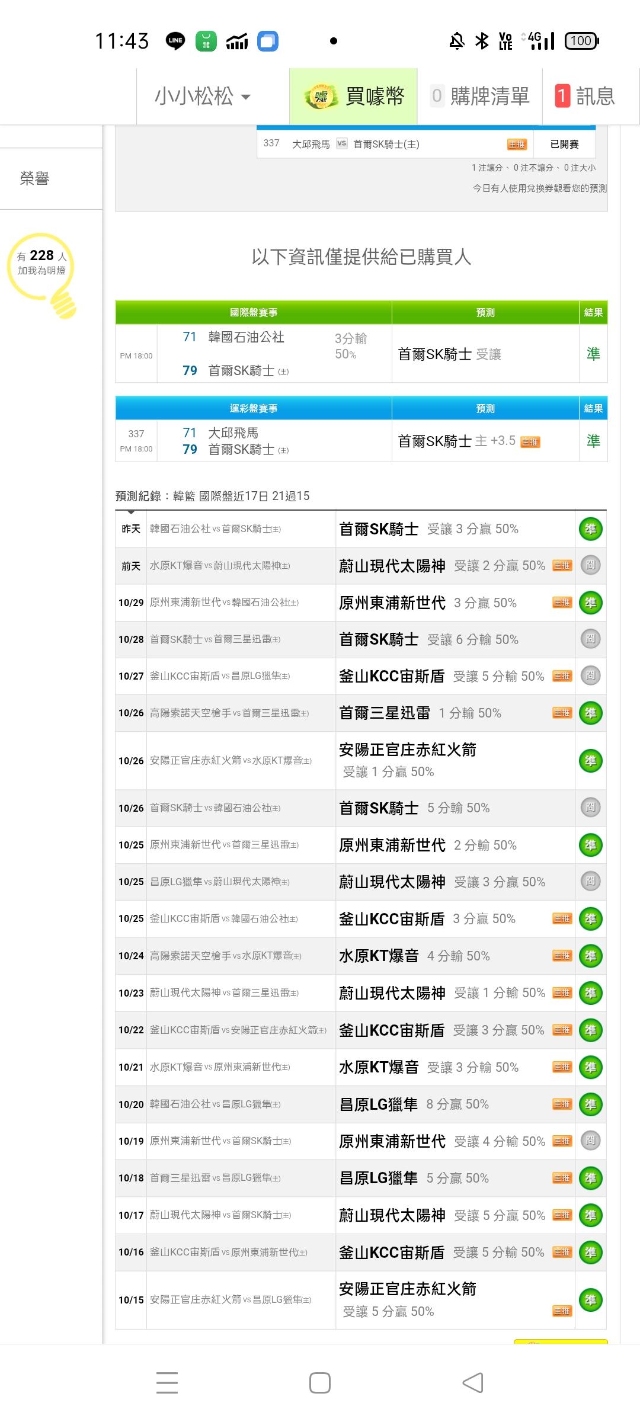Click the 水原KT爆音 4 分輸 prediction

point(414,956)
